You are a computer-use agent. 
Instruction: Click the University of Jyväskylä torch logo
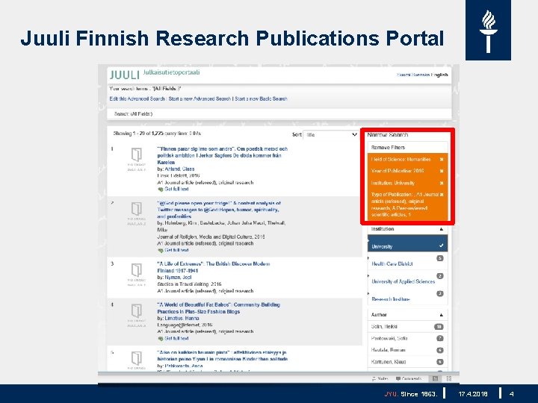pos(488,30)
